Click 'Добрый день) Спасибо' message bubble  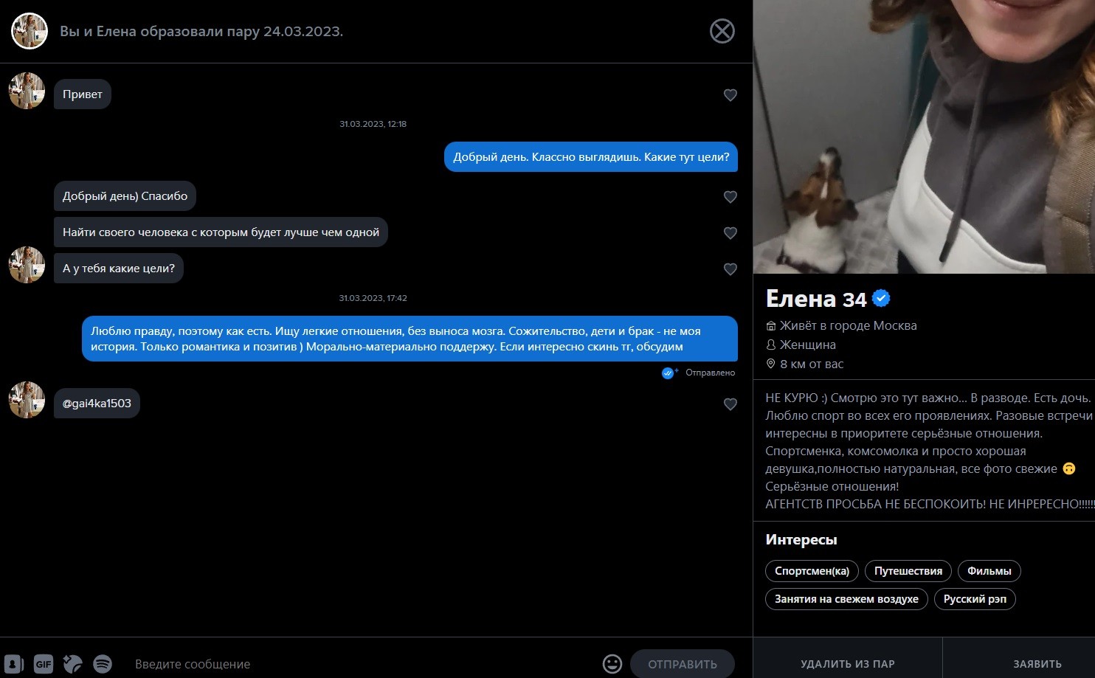point(125,196)
